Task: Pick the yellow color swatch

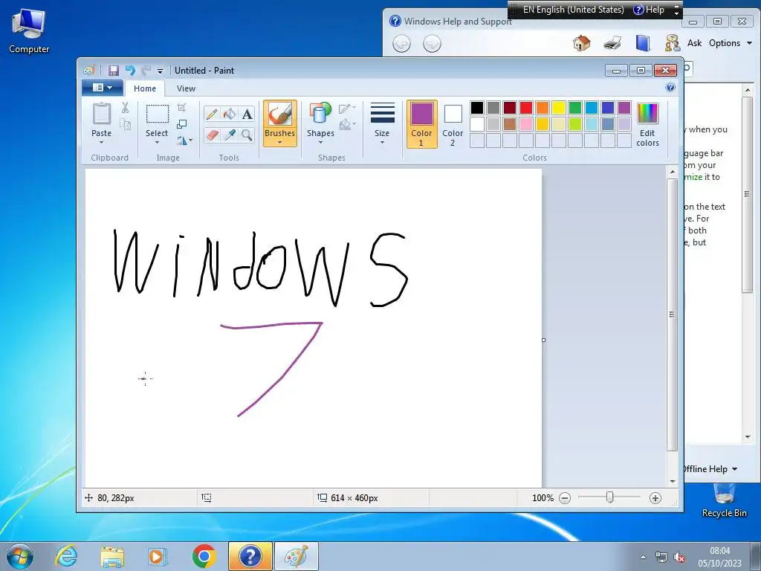Action: tap(559, 108)
